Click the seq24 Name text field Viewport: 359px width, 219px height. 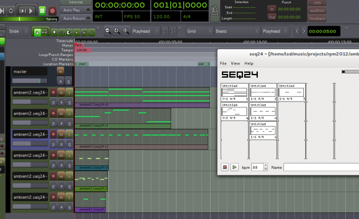point(321,168)
